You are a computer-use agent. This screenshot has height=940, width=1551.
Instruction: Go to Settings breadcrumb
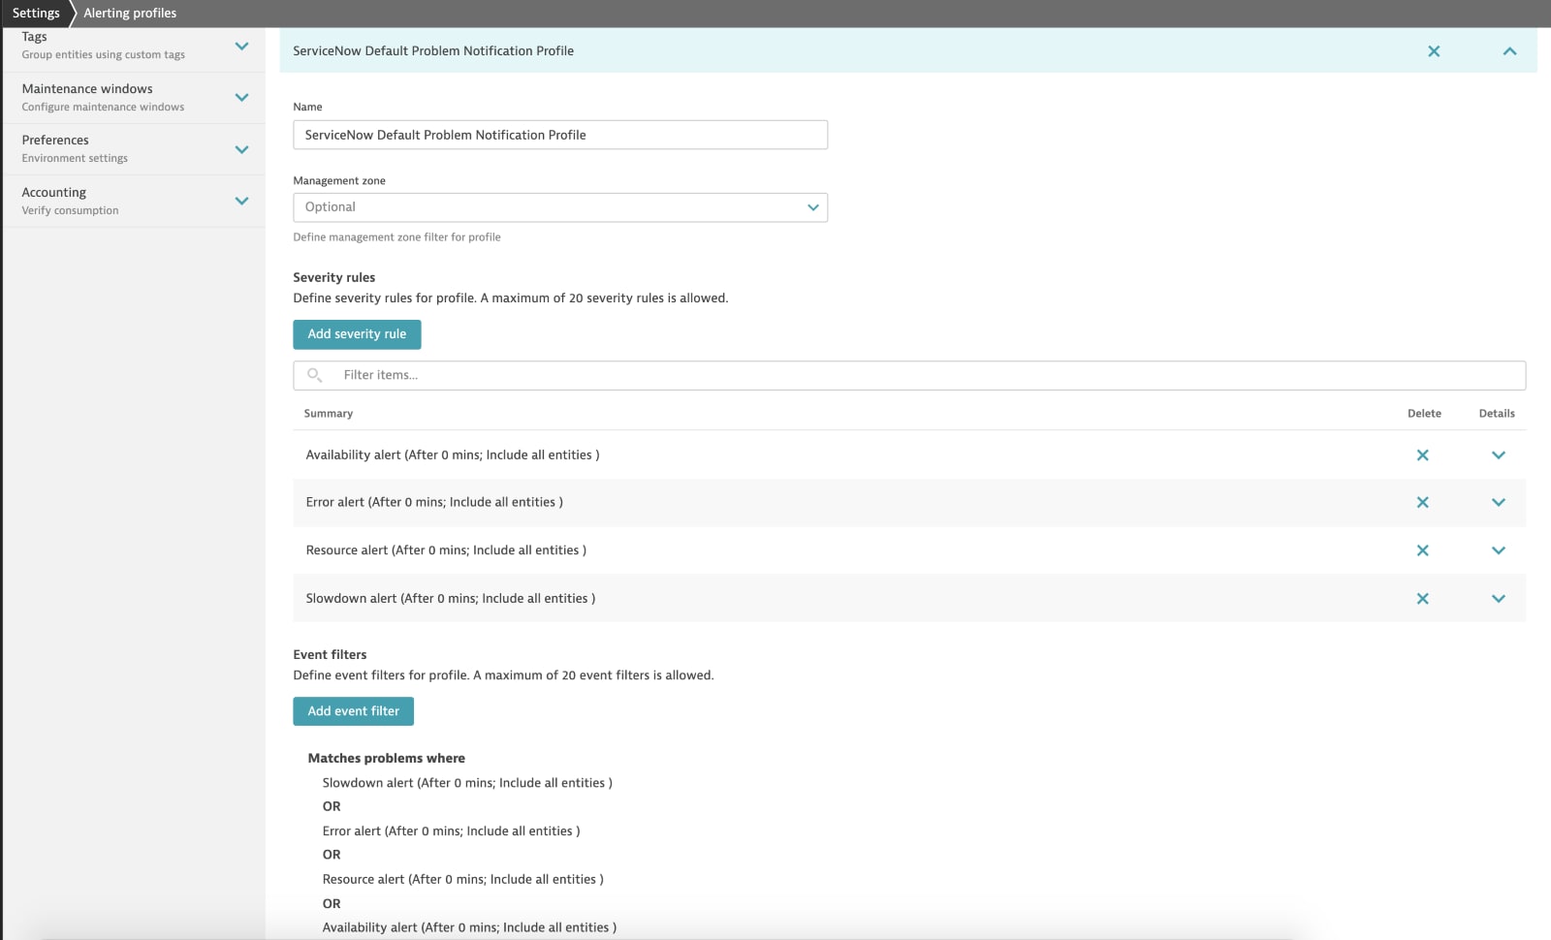(x=36, y=14)
